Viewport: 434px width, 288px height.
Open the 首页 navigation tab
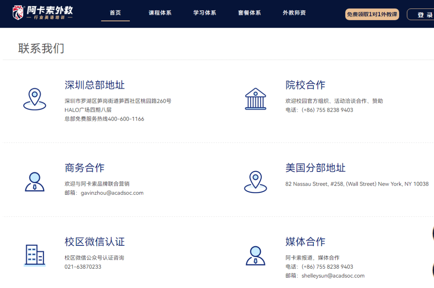(x=115, y=12)
